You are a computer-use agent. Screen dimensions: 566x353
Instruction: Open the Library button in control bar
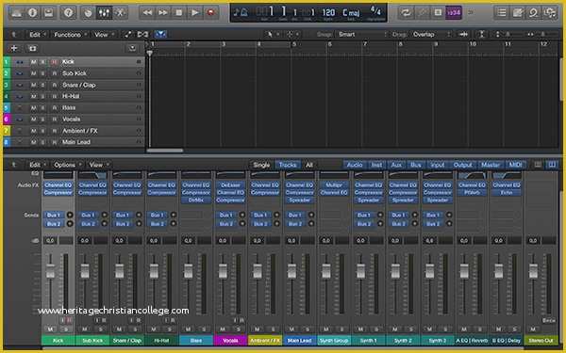point(17,13)
